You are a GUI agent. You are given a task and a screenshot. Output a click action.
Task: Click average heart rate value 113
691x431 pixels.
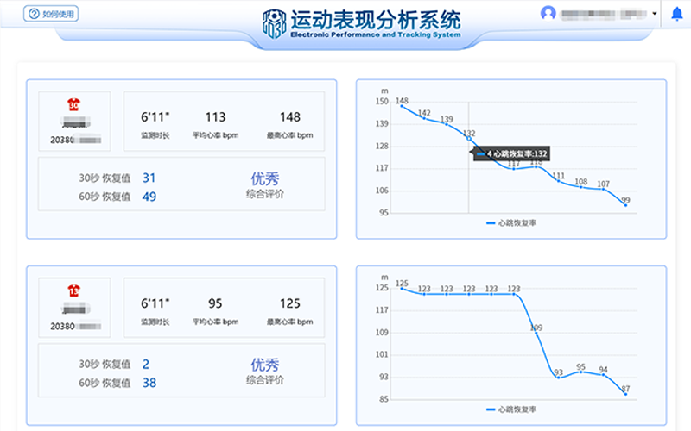[215, 117]
